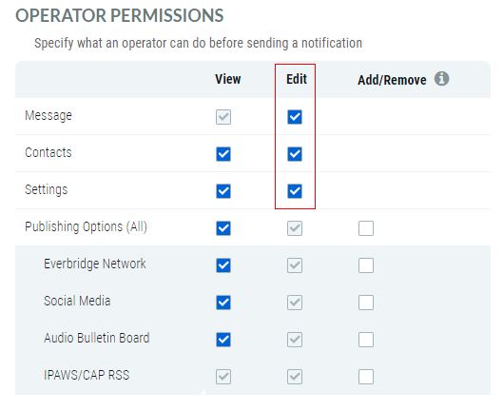Enable Publishing Options (All) Add/Remove checkbox
This screenshot has width=503, height=411.
pos(366,228)
